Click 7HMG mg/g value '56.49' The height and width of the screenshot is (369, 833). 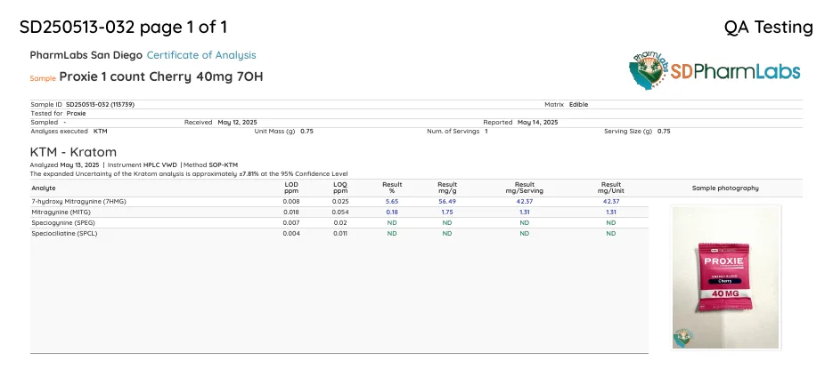point(447,202)
